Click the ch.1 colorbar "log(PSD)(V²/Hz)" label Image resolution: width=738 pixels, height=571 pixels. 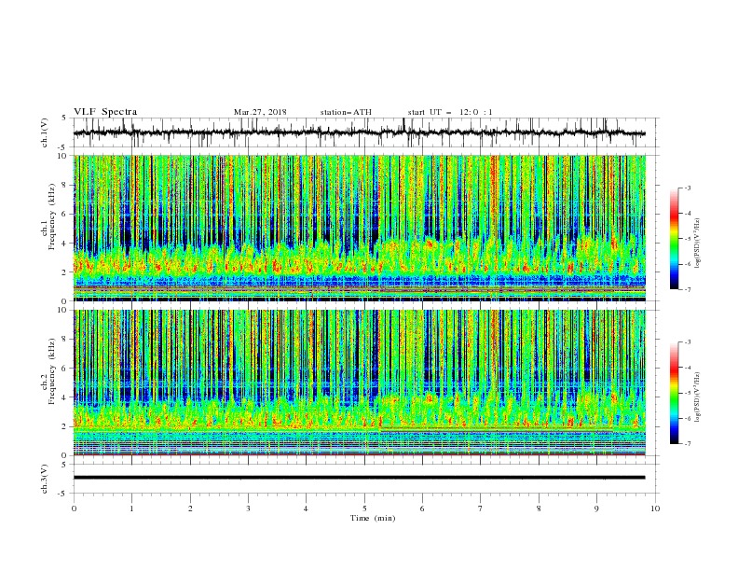pyautogui.click(x=697, y=244)
